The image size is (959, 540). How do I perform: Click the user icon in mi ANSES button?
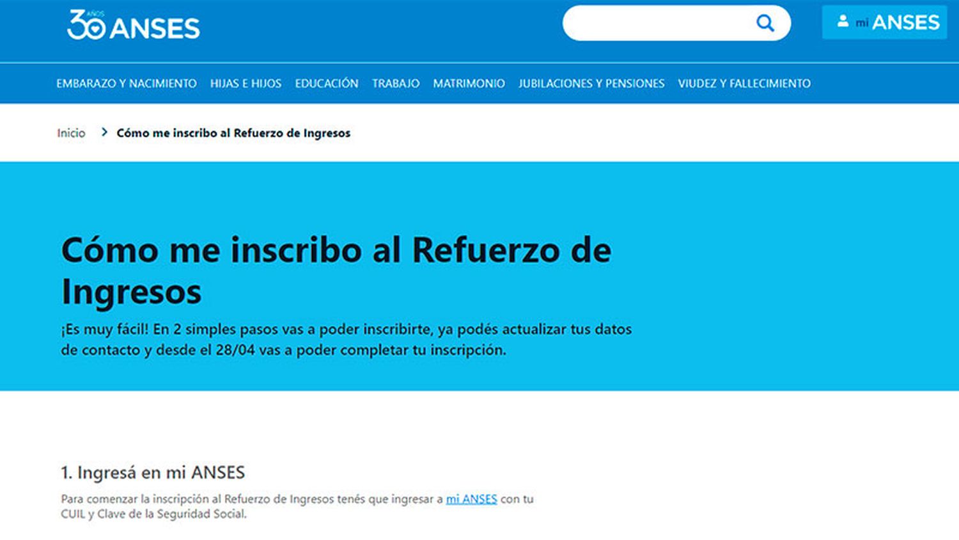pos(843,22)
